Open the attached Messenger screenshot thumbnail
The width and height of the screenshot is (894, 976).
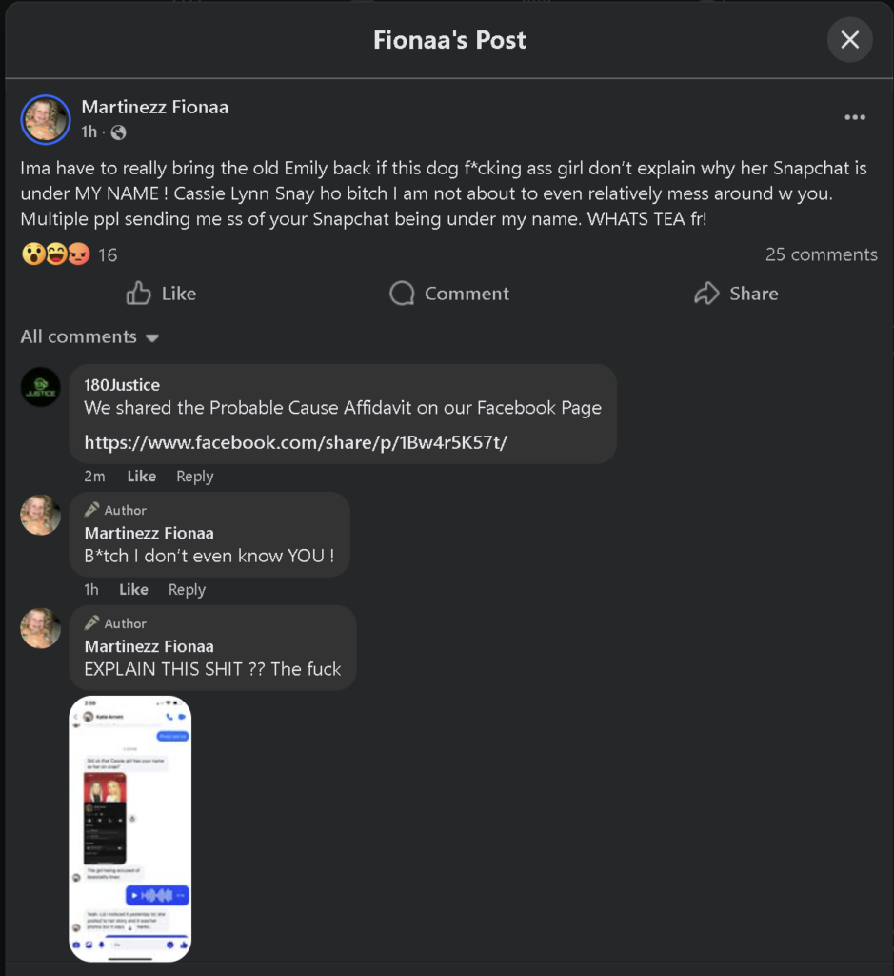(x=130, y=828)
